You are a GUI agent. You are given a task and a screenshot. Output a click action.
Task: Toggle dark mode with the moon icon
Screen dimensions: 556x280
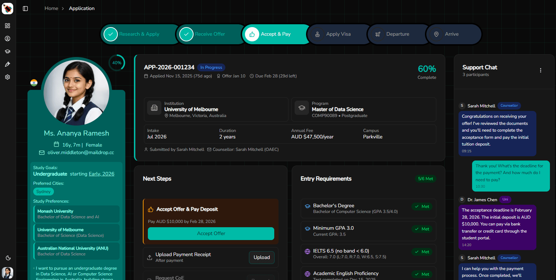pos(8,258)
